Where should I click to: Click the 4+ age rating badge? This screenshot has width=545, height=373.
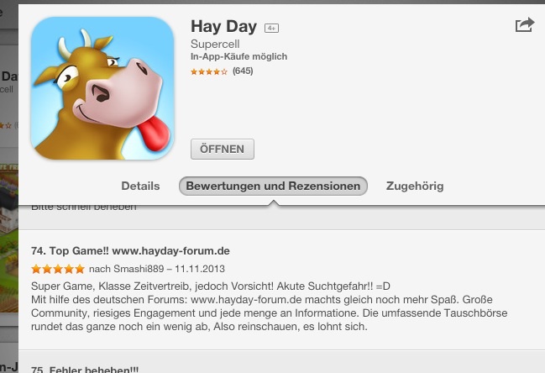pos(271,29)
